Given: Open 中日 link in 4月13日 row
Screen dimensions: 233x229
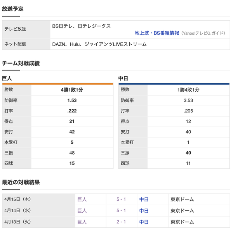Looking at the screenshot, I should coord(144,222).
